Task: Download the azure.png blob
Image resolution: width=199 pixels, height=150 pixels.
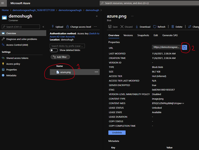Action: [143, 27]
